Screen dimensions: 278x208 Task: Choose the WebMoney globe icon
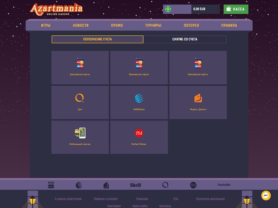pos(139,99)
